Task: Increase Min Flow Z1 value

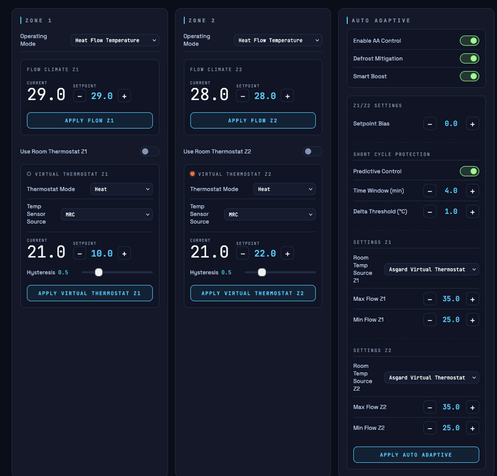Action: point(472,320)
